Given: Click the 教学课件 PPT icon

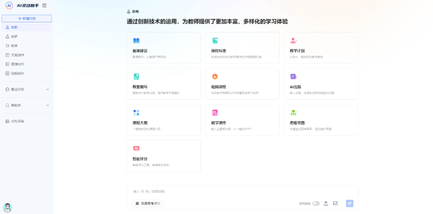Looking at the screenshot, I should coord(215,113).
